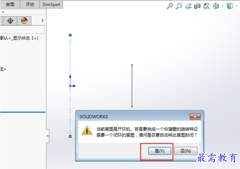Click the Zoom to Fit magnifier icon
This screenshot has height=169, width=240.
[x=170, y=6]
